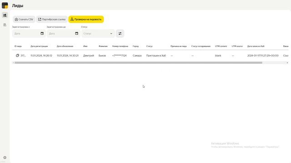Click the app logo in the sidebar
The height and width of the screenshot is (163, 291).
[5, 5]
